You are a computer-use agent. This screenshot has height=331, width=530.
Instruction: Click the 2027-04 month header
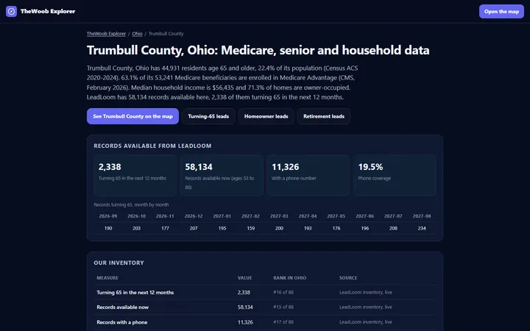click(x=308, y=216)
